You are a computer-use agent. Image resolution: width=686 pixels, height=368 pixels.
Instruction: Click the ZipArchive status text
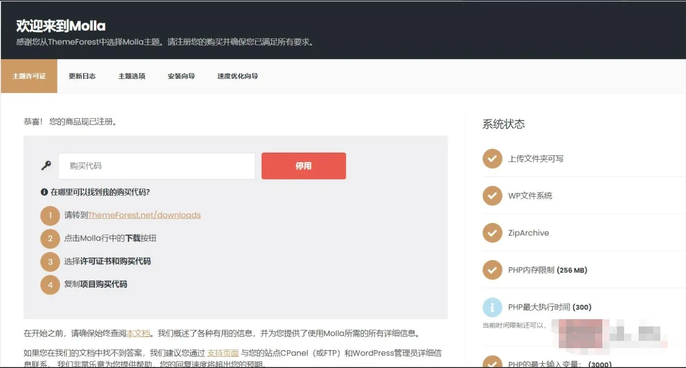pyautogui.click(x=528, y=233)
